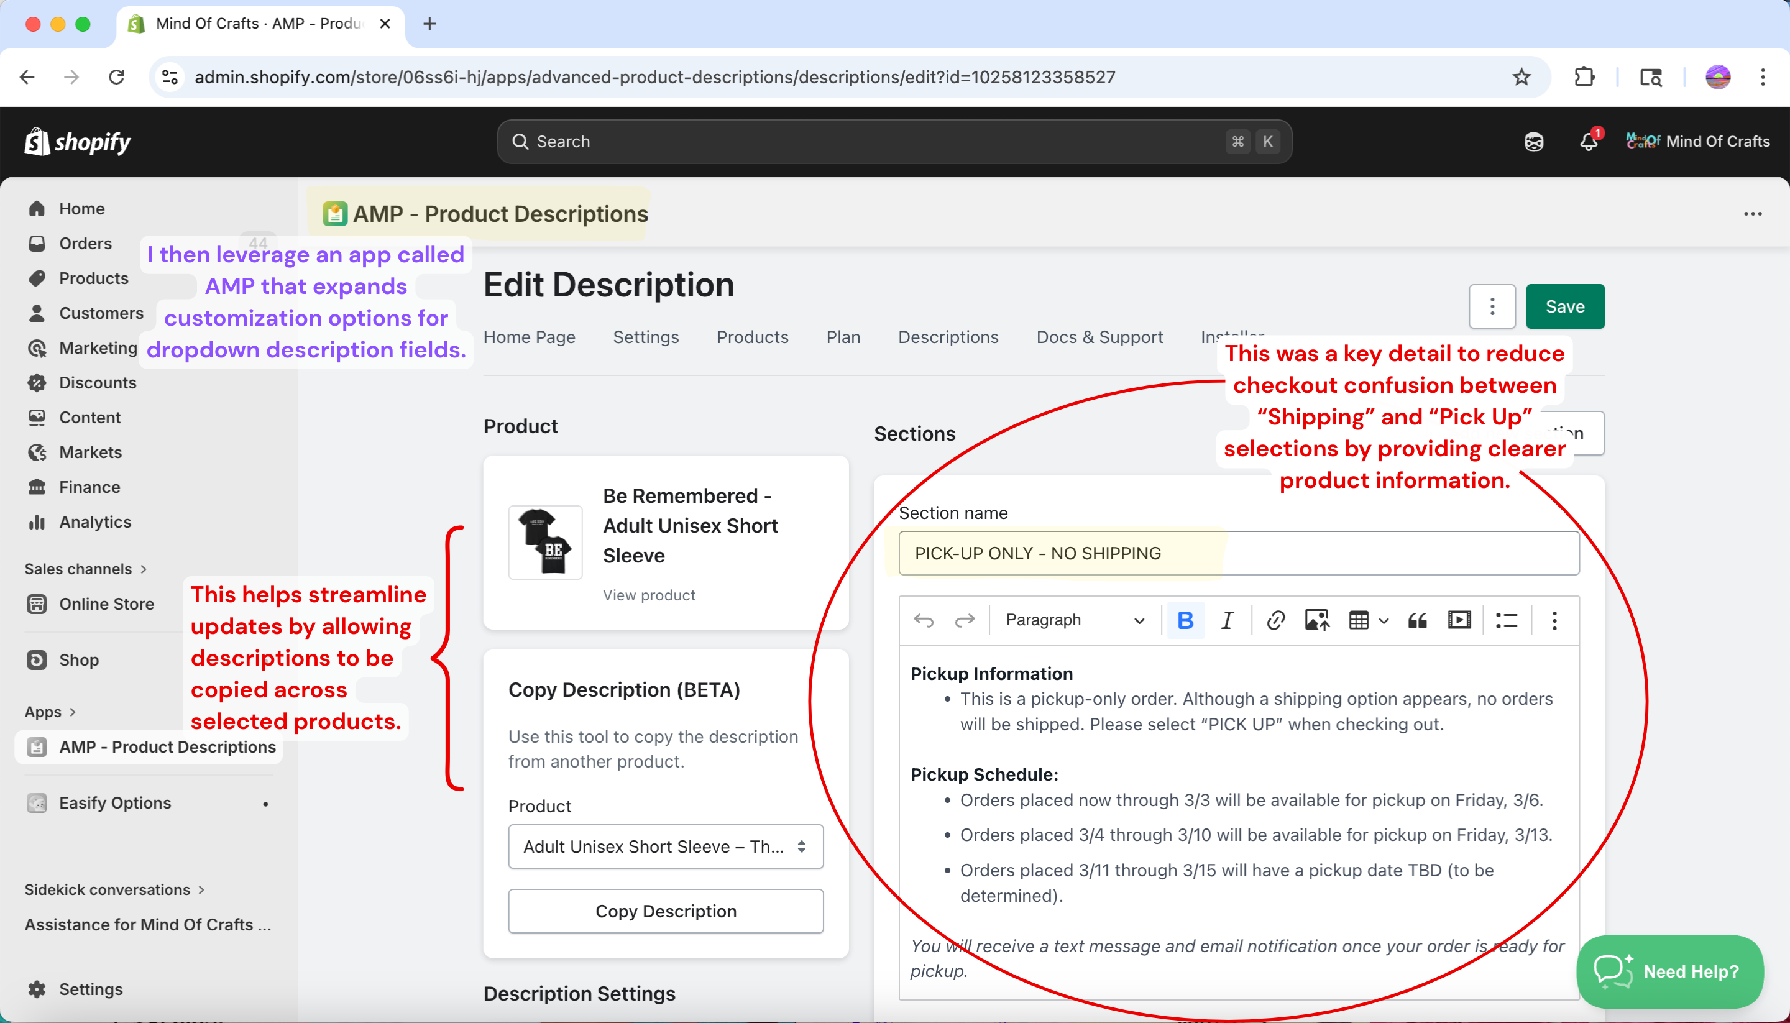Toggle bulleted list formatting
Image resolution: width=1790 pixels, height=1023 pixels.
click(x=1506, y=620)
